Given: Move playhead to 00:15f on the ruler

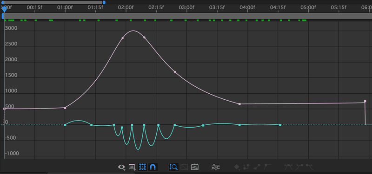Looking at the screenshot, I should 34,7.
